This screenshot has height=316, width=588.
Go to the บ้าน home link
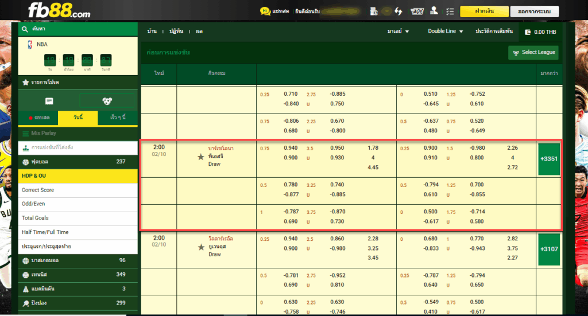pos(152,32)
